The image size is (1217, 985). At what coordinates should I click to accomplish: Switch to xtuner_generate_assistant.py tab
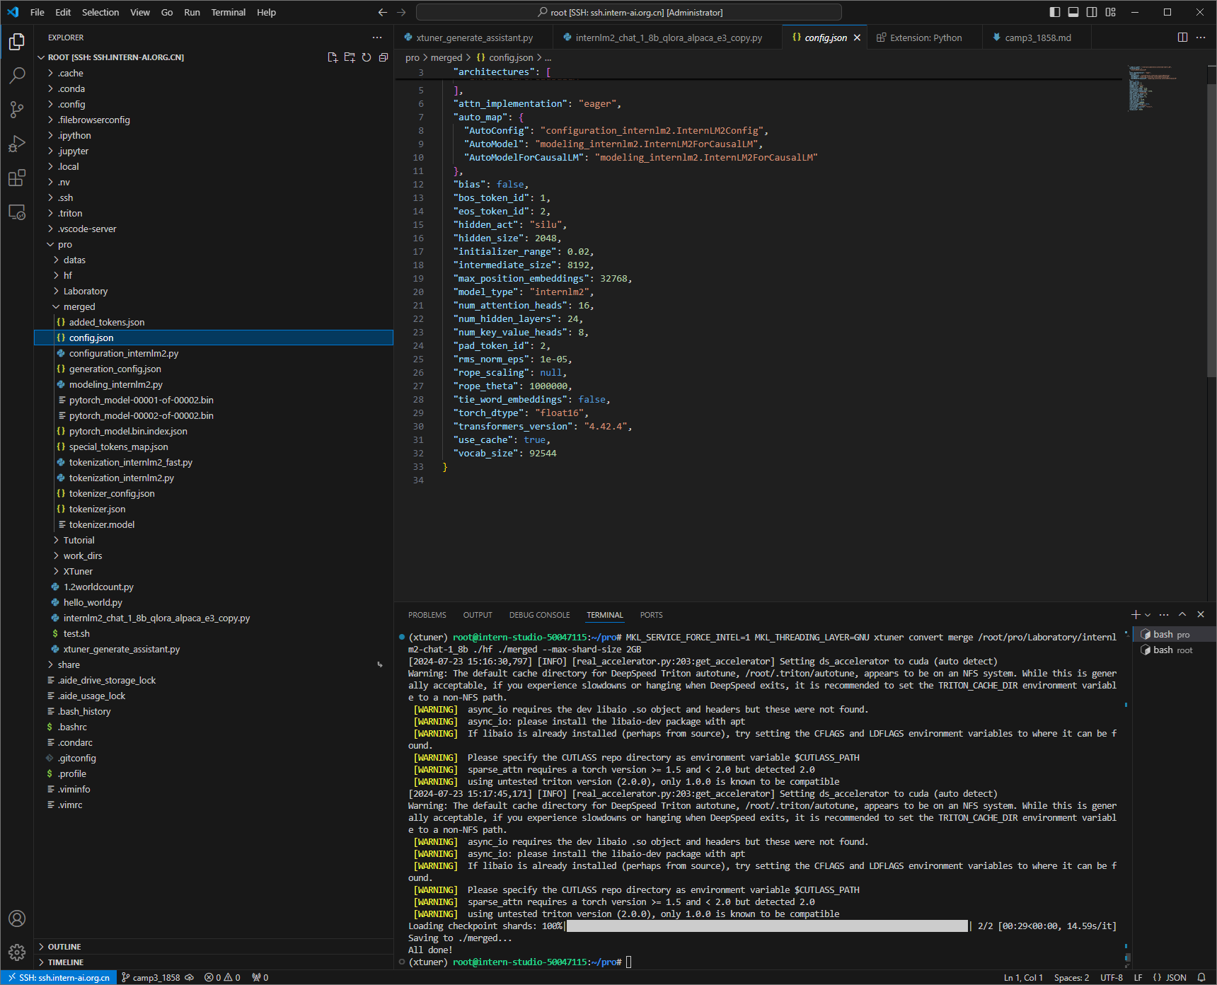(x=475, y=38)
